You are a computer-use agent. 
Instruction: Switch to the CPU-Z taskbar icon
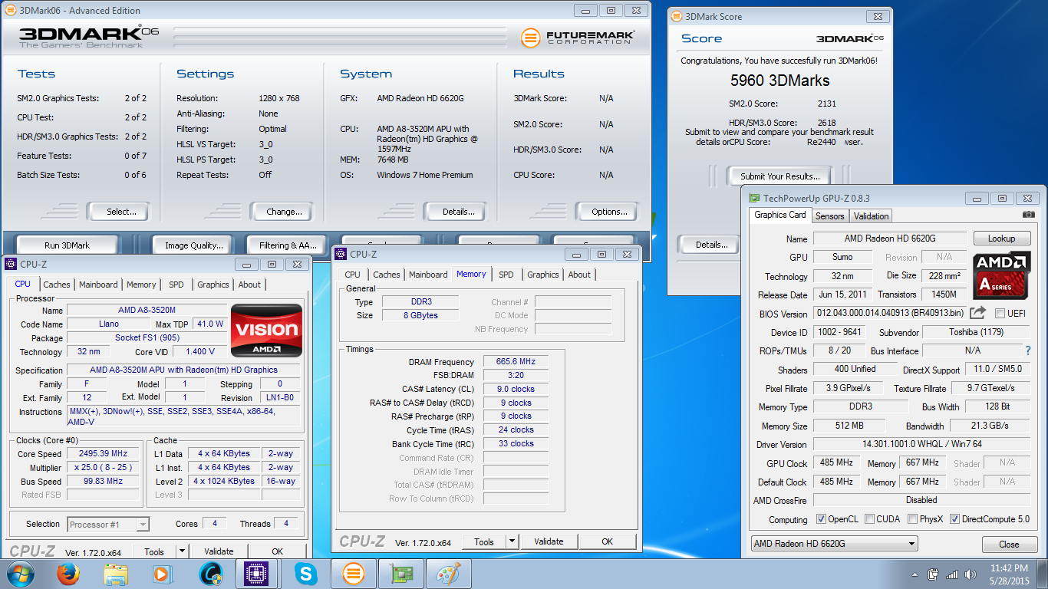pos(255,574)
